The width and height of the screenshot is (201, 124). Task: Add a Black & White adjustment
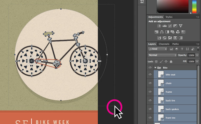point(167,32)
